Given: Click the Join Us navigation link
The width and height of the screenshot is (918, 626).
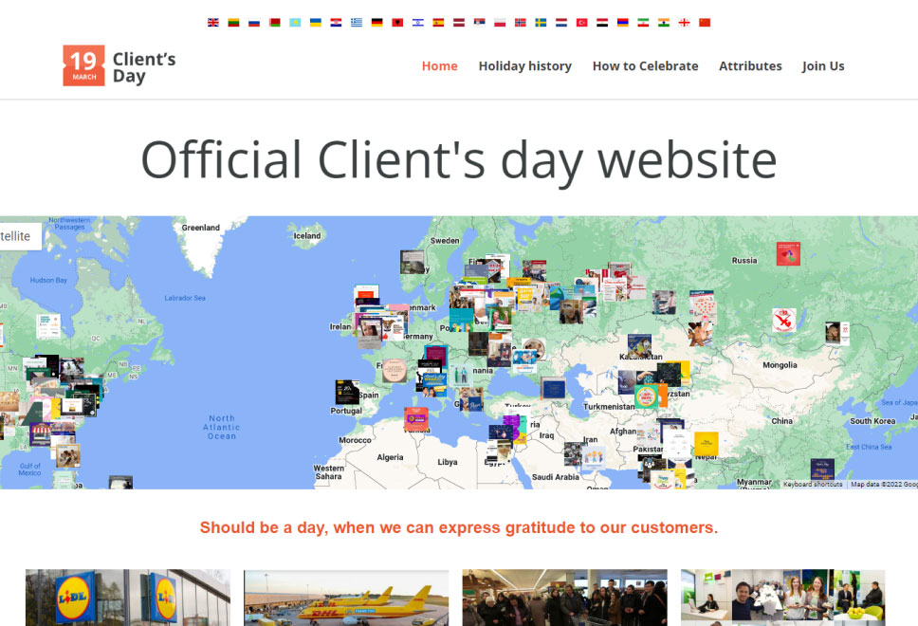Looking at the screenshot, I should point(823,66).
